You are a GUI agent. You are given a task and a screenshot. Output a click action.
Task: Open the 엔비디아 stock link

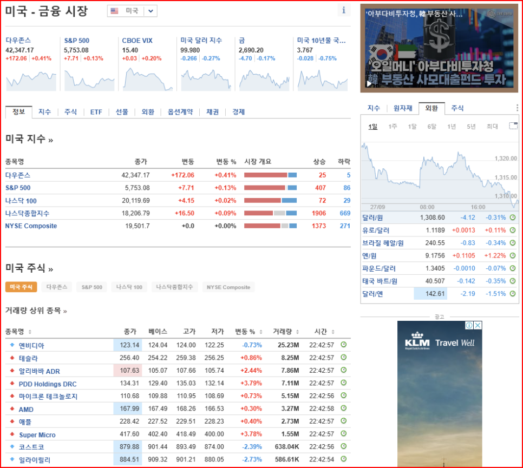(x=31, y=345)
